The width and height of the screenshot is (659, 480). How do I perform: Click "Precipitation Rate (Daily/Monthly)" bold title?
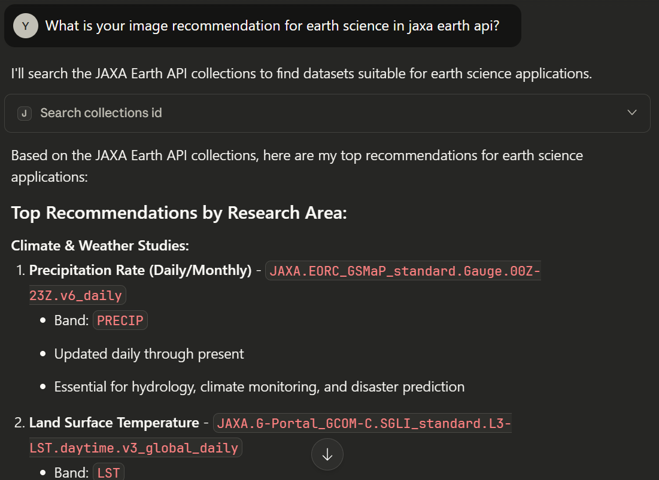pyautogui.click(x=140, y=270)
